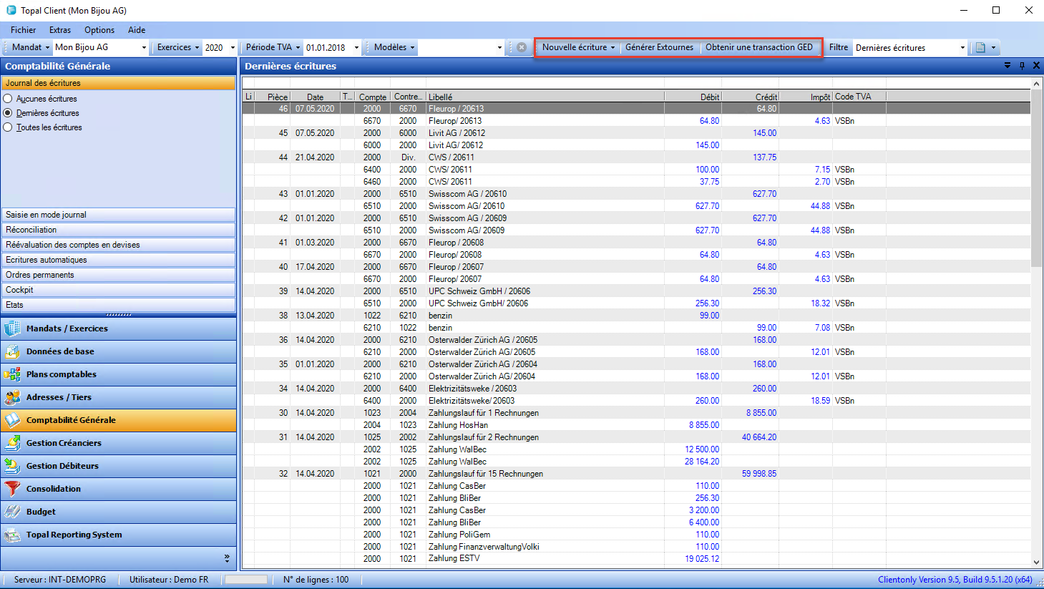
Task: Expand the Mon Bijou AG mandat combo box
Action: coord(144,48)
